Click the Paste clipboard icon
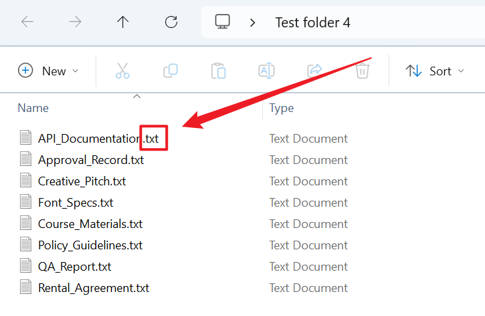485x316 pixels. pos(219,71)
